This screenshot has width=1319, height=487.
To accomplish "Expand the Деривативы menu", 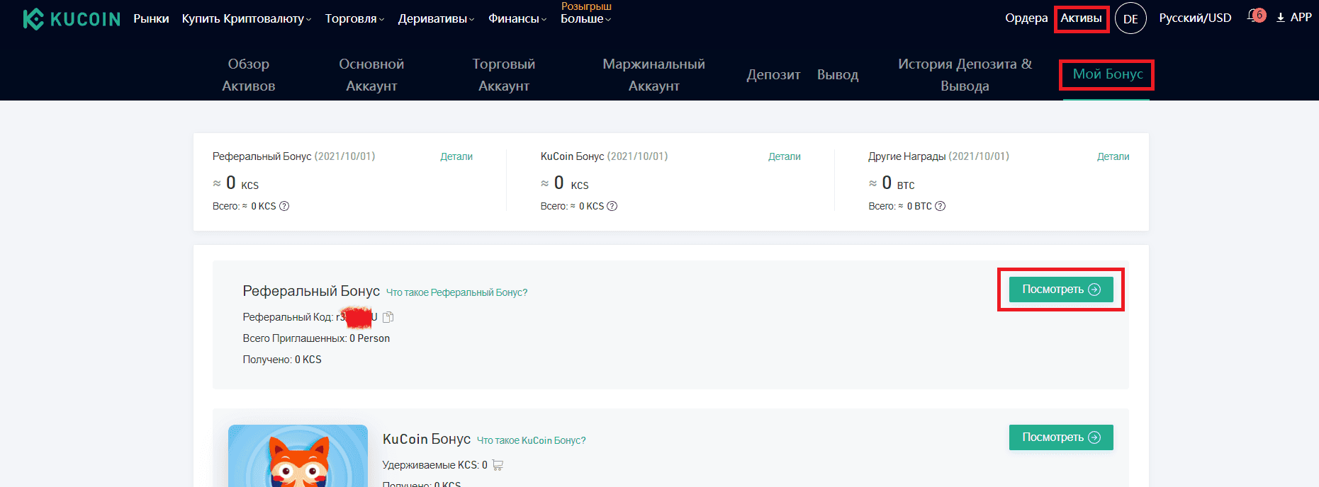I will coord(436,19).
